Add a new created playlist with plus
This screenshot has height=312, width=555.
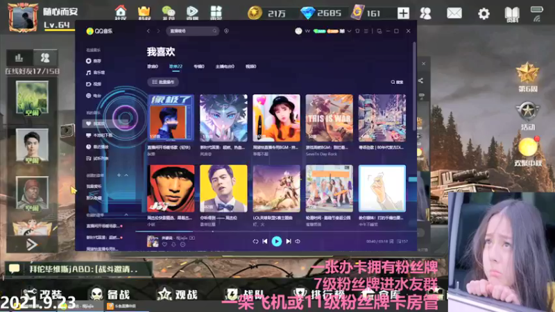119,175
